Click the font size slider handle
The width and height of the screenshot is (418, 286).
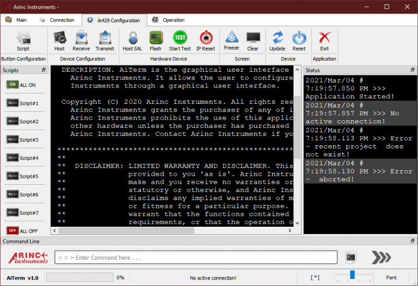(352, 275)
